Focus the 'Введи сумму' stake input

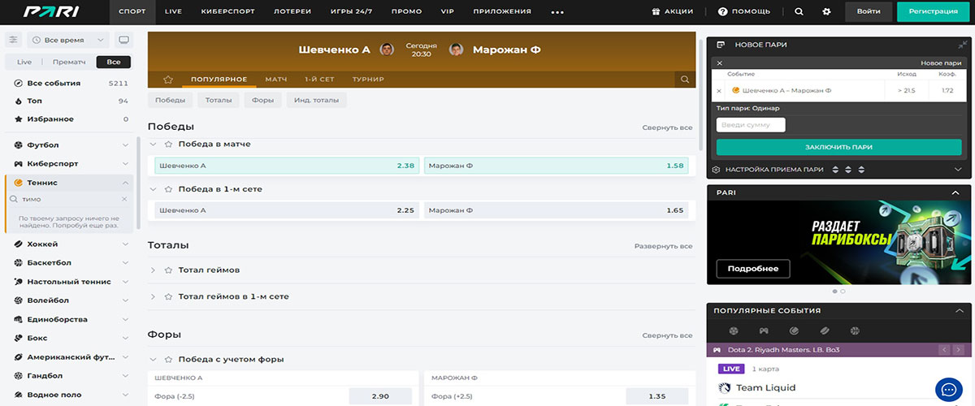[x=751, y=125]
